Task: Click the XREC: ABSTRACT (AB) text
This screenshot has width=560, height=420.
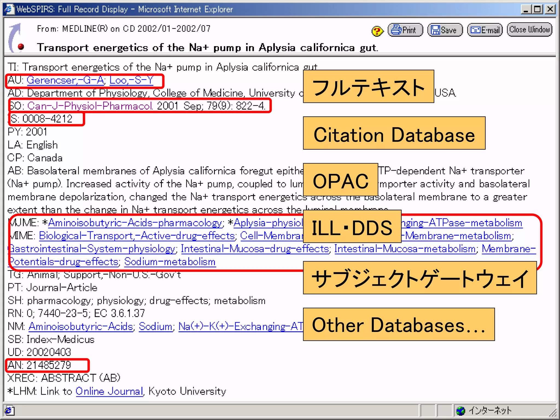Action: pos(64,378)
